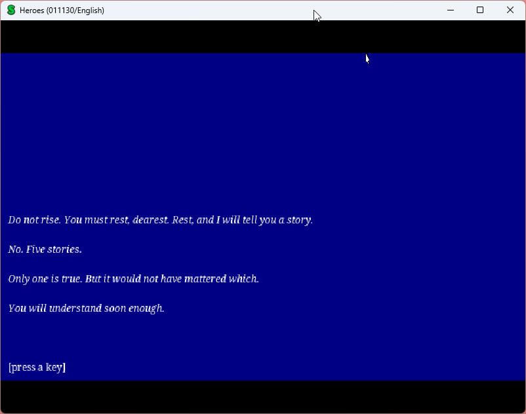The height and width of the screenshot is (414, 526).
Task: Click the '[press a key]' prompt
Action: tap(37, 367)
